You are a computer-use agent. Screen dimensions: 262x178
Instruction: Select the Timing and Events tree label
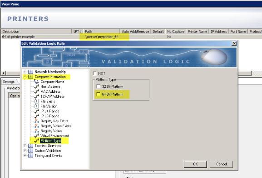coord(48,156)
